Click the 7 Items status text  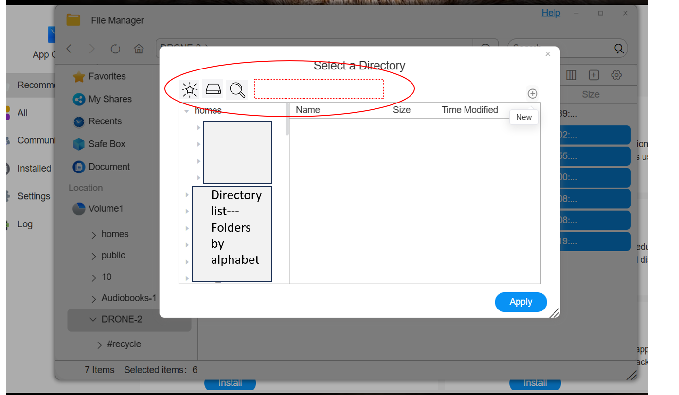pyautogui.click(x=100, y=370)
